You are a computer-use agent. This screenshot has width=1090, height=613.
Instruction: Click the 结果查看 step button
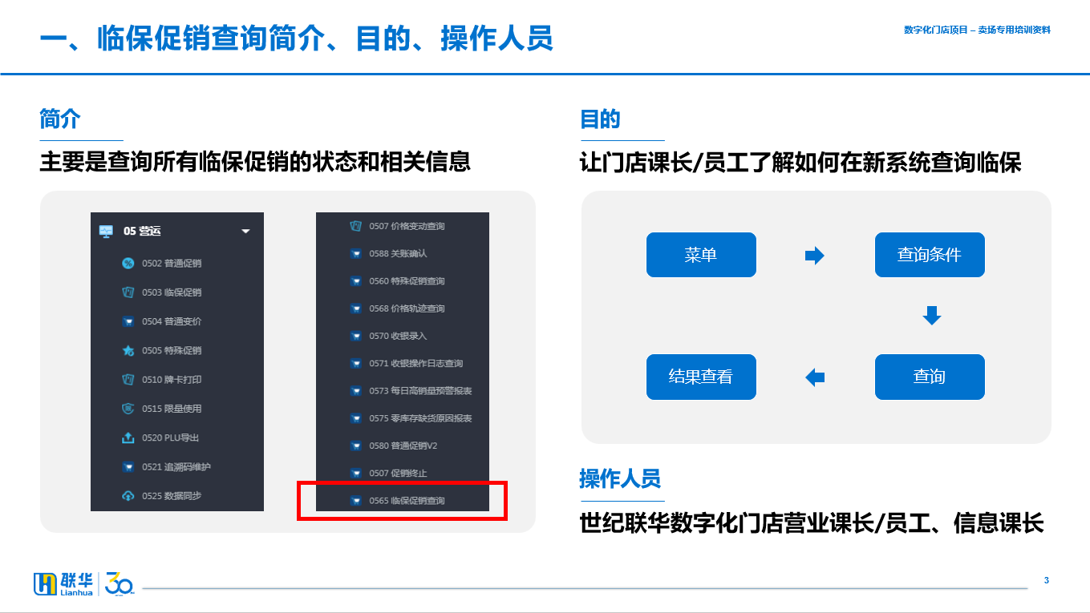point(701,377)
